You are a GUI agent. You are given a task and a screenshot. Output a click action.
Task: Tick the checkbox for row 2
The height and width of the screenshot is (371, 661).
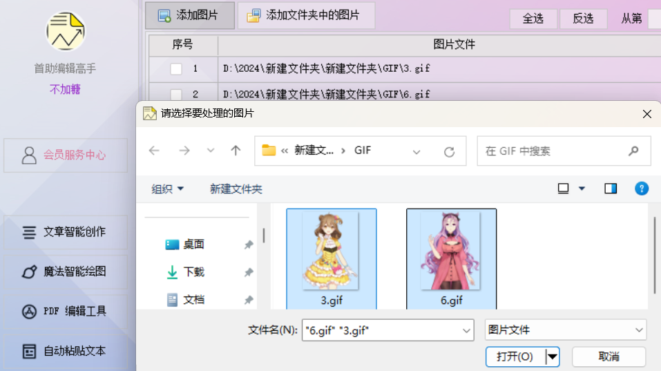(176, 95)
